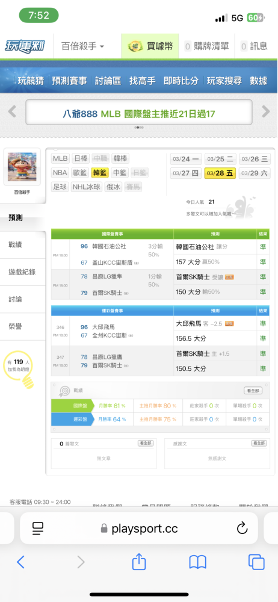Open 玩家搜尋 player search

coord(224,81)
